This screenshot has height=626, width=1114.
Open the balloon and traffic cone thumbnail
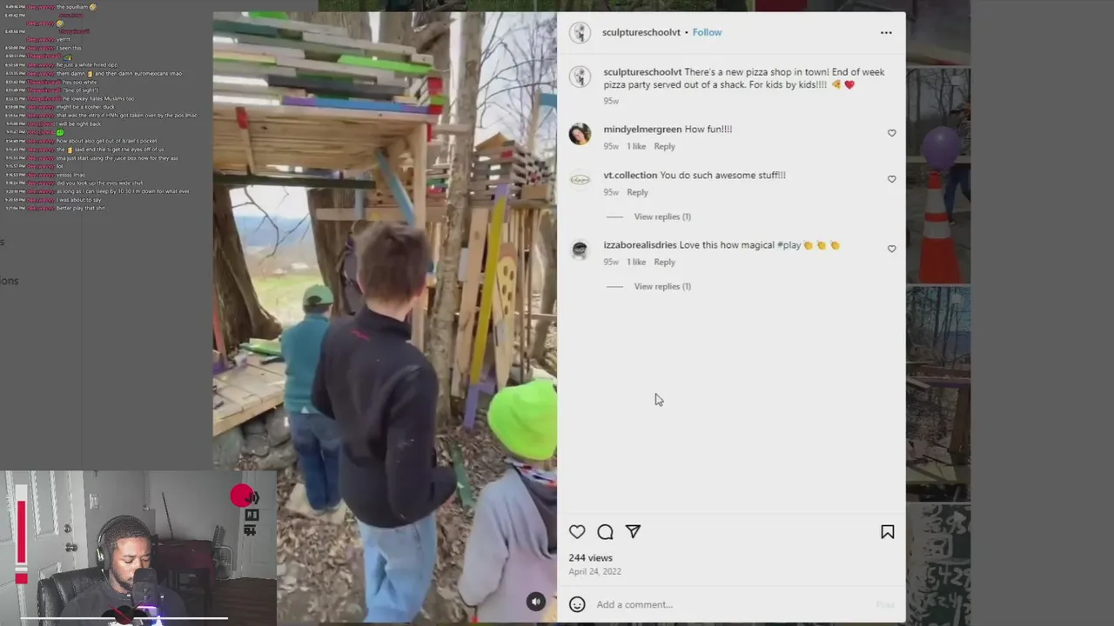click(938, 174)
